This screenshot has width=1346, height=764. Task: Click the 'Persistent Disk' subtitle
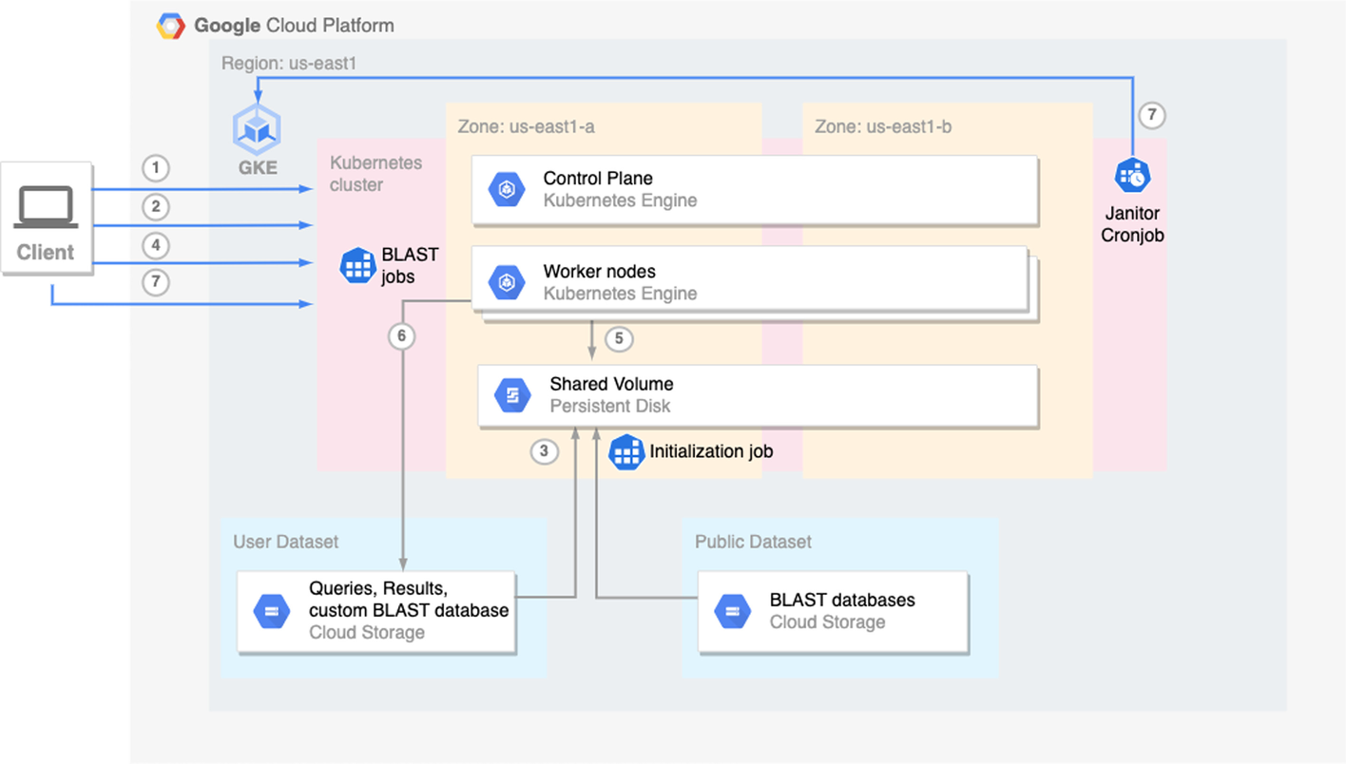tap(610, 406)
